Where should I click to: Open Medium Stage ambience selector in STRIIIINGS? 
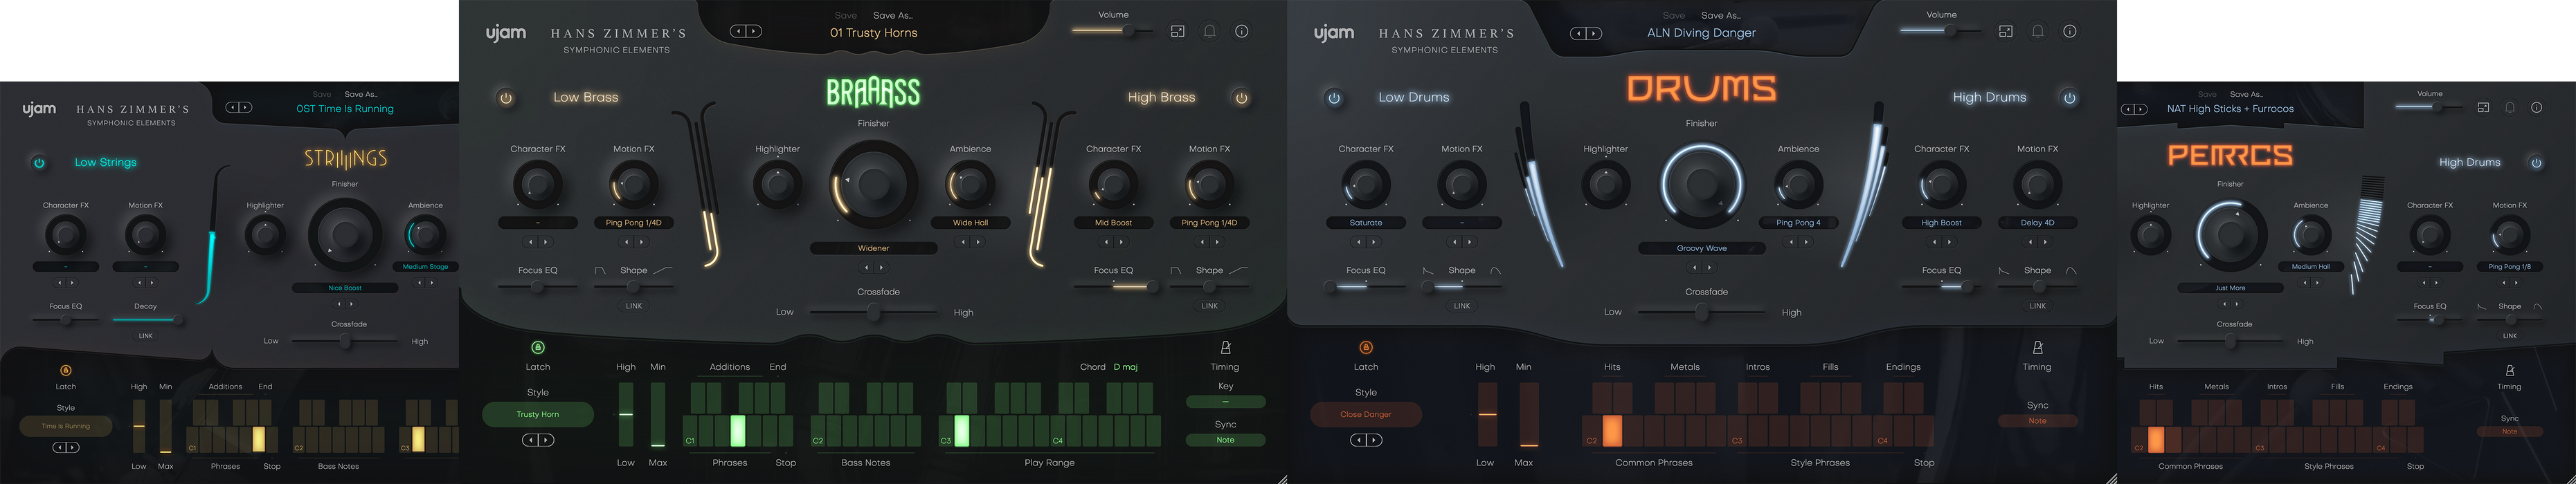click(425, 266)
